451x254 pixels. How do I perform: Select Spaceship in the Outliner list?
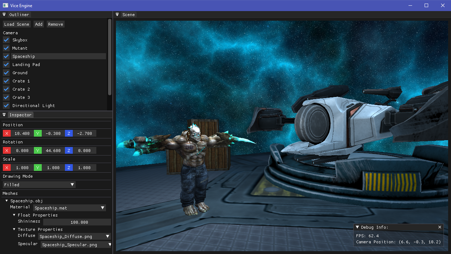(59, 56)
